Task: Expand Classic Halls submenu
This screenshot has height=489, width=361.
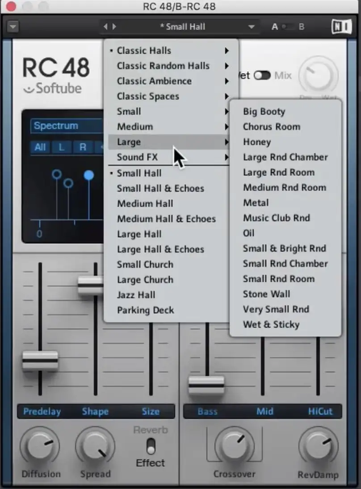Action: pyautogui.click(x=171, y=51)
